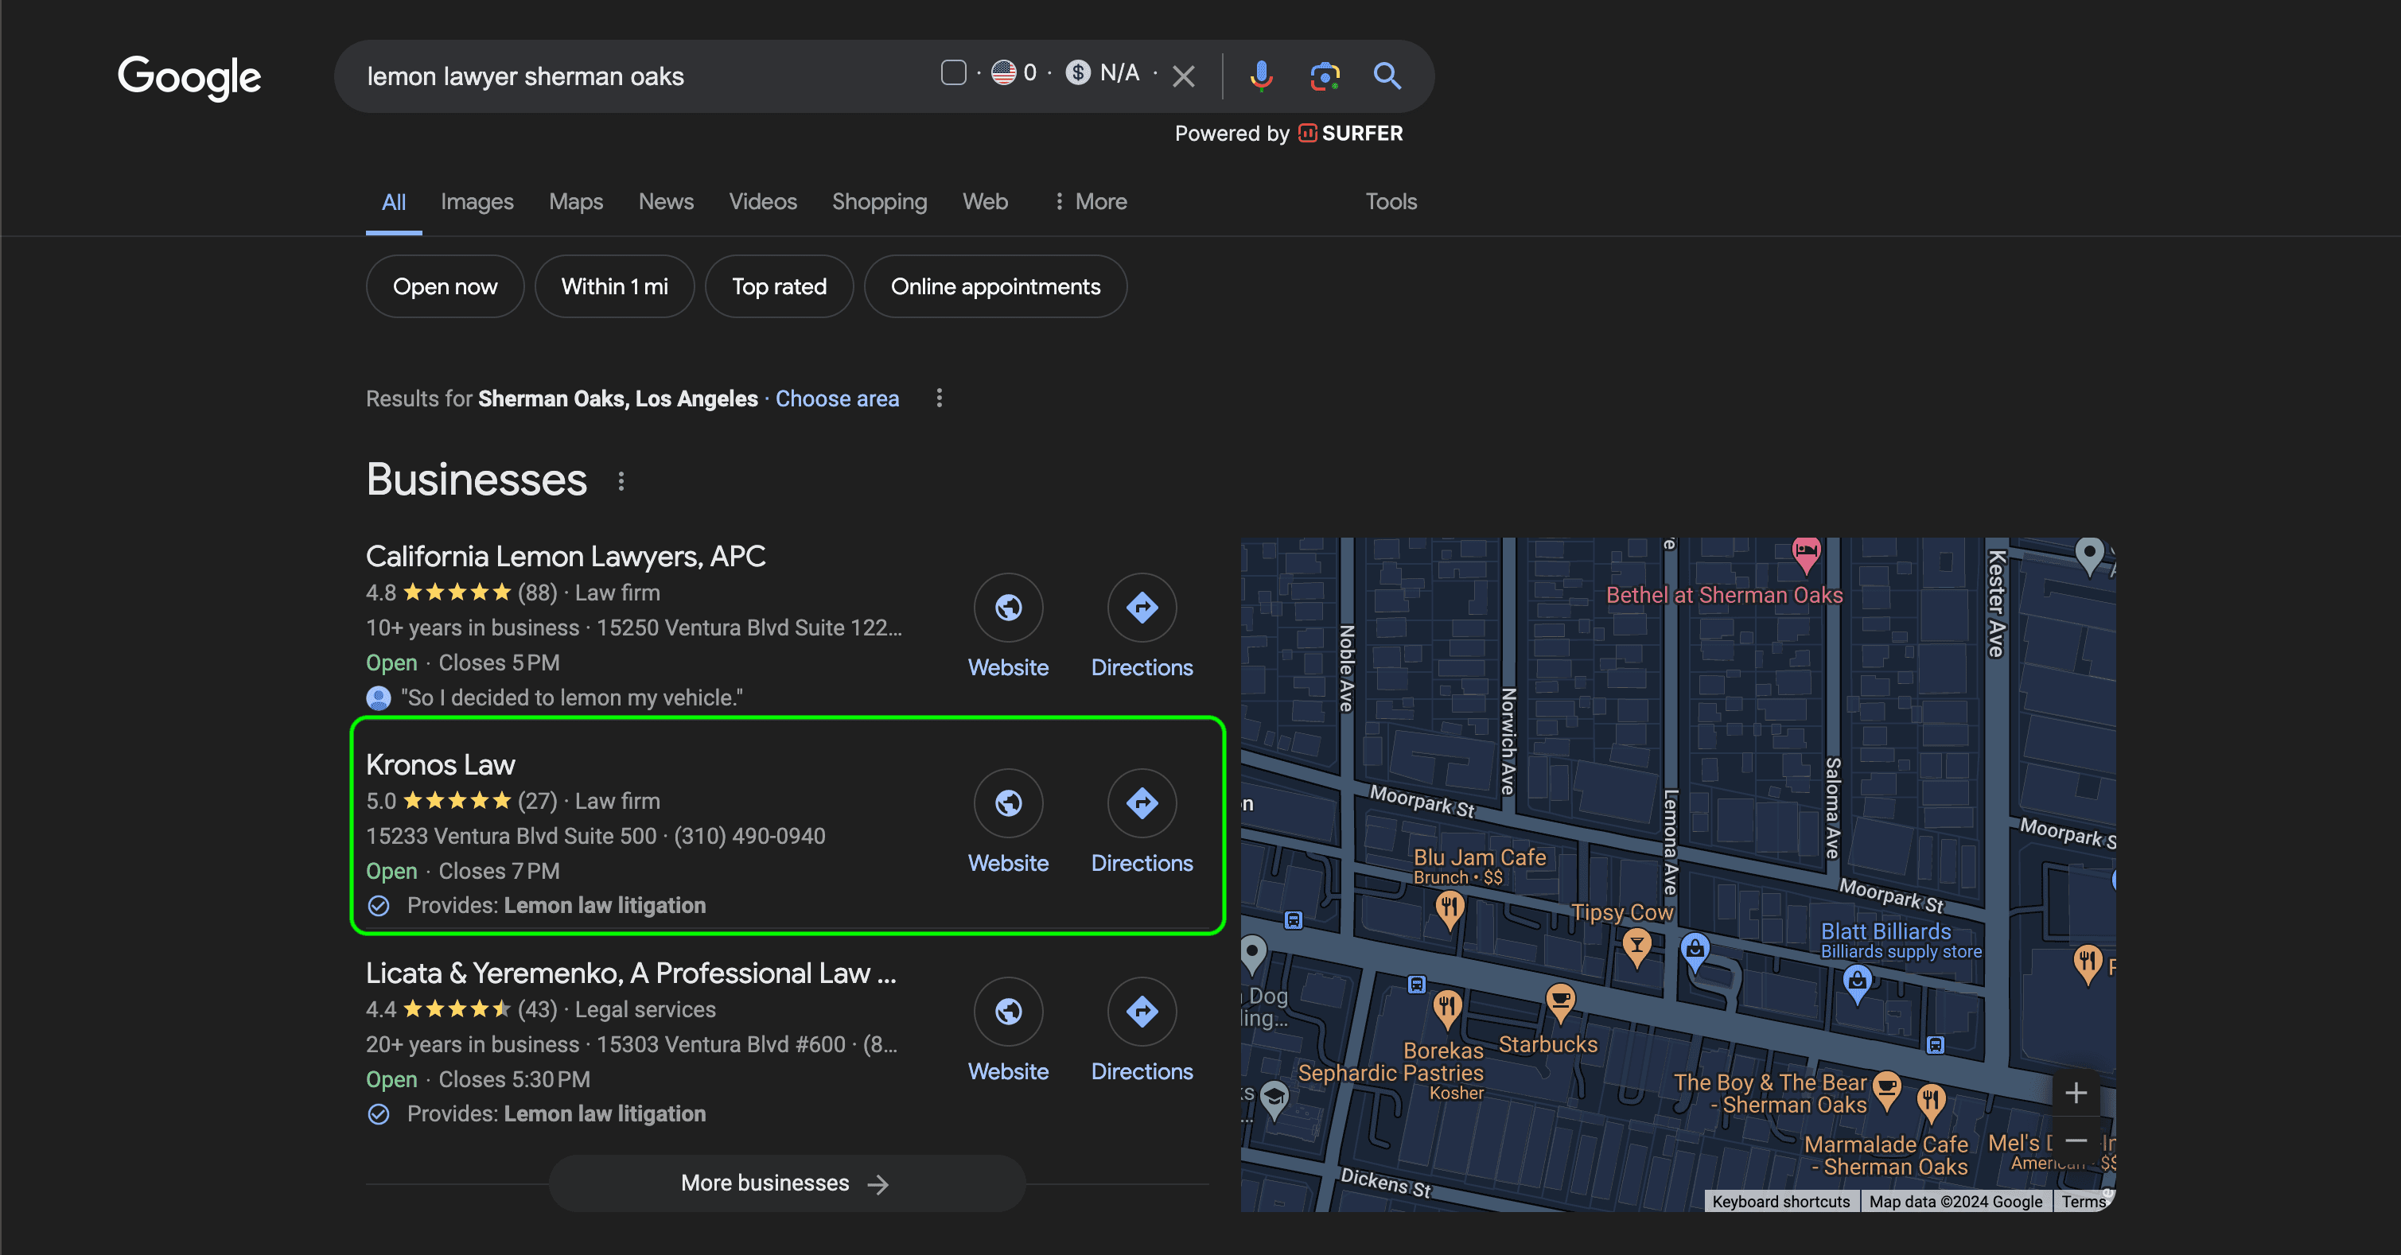This screenshot has width=2401, height=1255.
Task: Click the Blatt Billiards shop pin
Action: coord(1857,984)
